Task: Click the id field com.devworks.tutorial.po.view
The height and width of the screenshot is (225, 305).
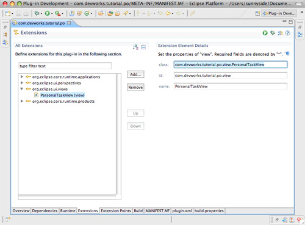Action: (x=231, y=75)
